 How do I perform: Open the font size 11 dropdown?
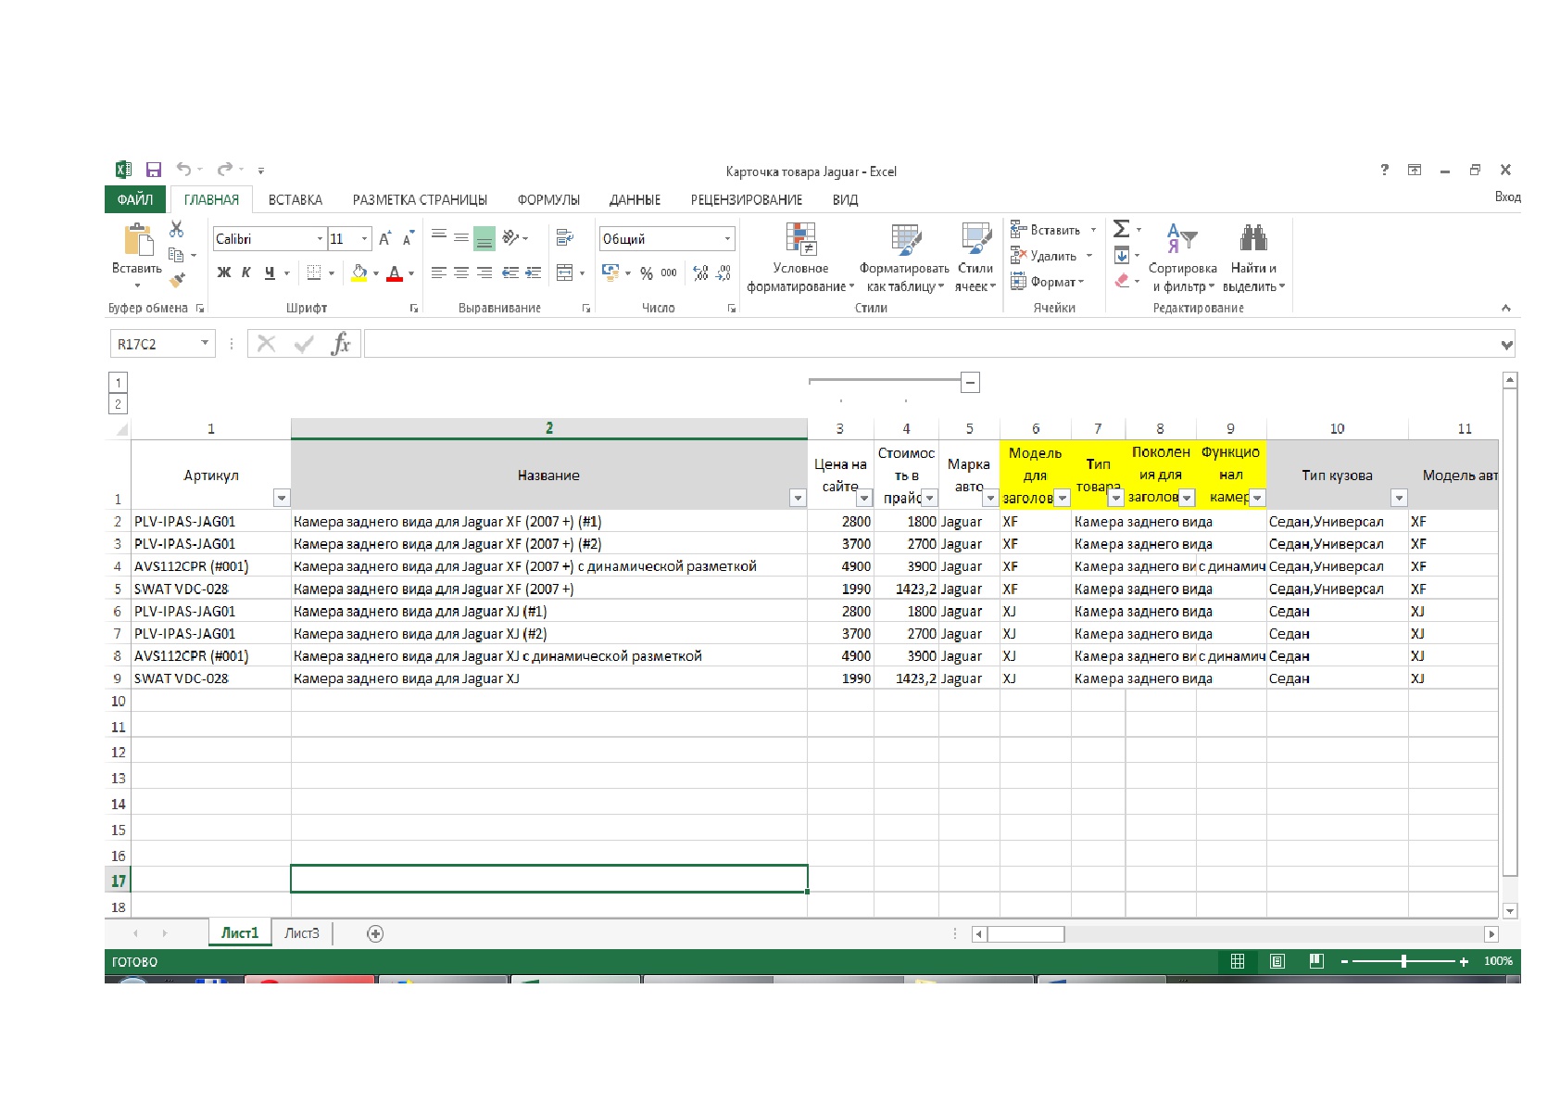364,239
